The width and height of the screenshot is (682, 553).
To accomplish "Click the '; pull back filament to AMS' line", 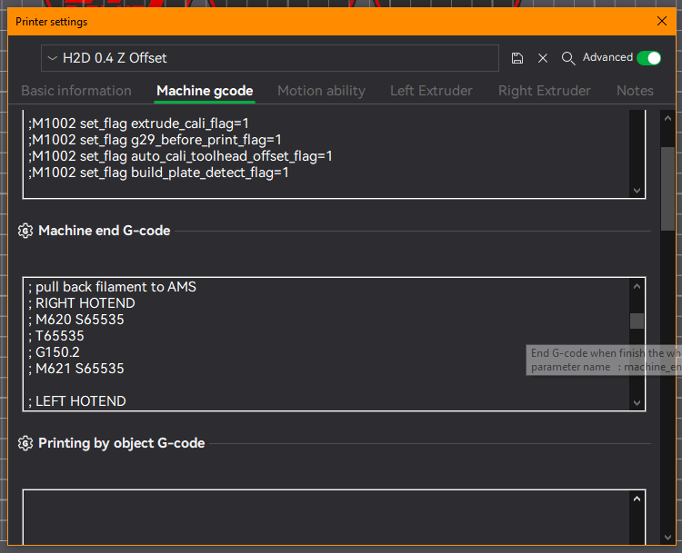I will point(112,287).
